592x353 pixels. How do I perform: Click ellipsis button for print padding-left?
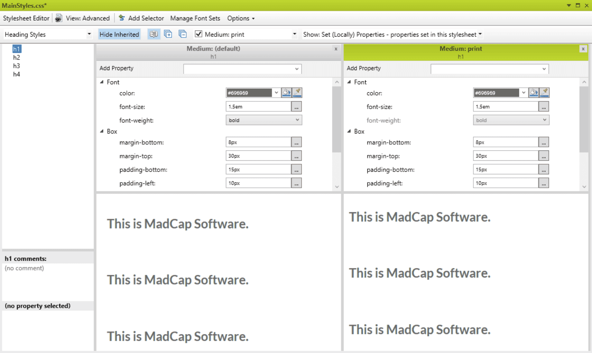point(544,183)
